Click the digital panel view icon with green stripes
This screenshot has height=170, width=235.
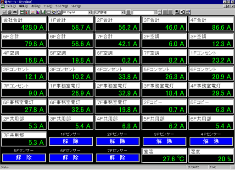22,12
